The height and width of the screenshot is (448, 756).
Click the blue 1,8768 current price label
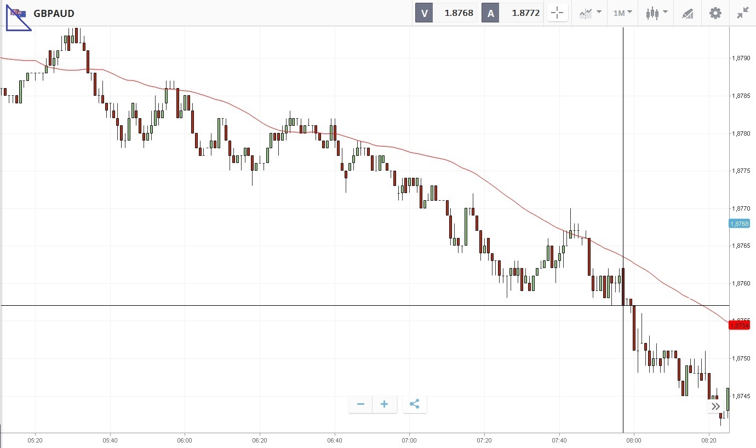coord(739,223)
